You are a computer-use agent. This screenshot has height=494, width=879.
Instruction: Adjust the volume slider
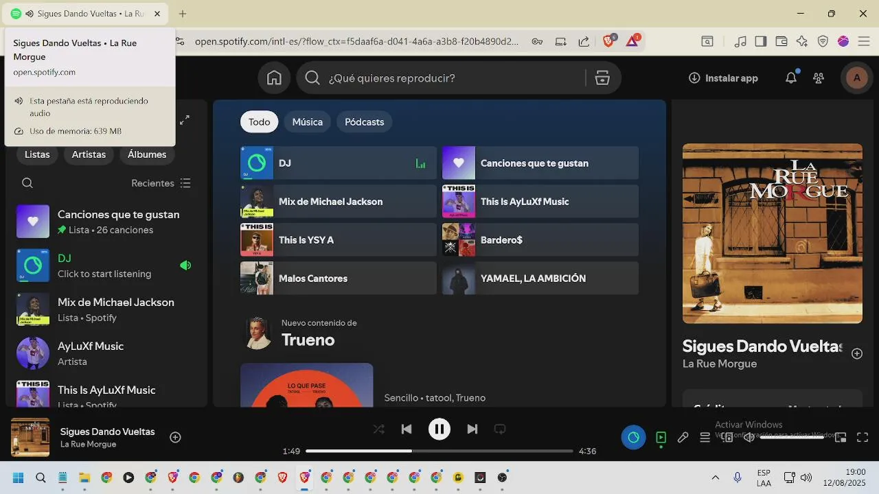[792, 437]
